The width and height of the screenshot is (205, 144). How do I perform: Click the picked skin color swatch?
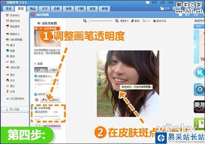click(37, 100)
